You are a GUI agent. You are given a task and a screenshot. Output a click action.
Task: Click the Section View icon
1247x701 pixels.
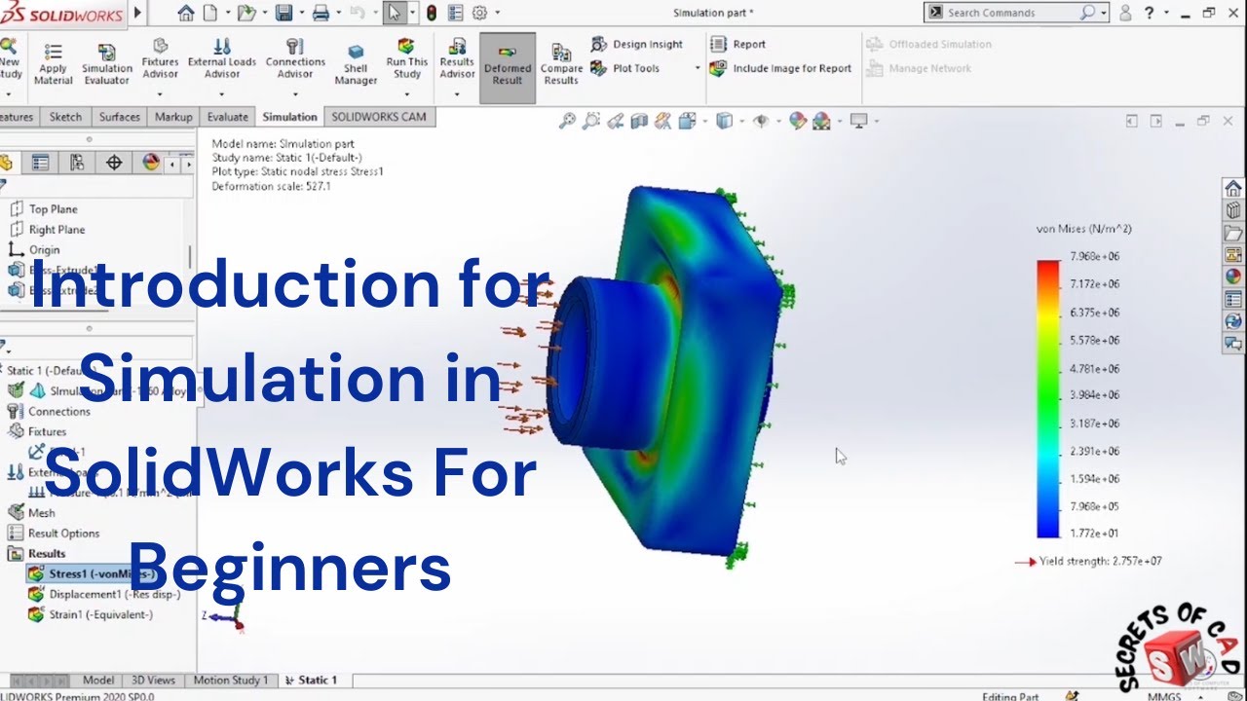click(x=639, y=121)
